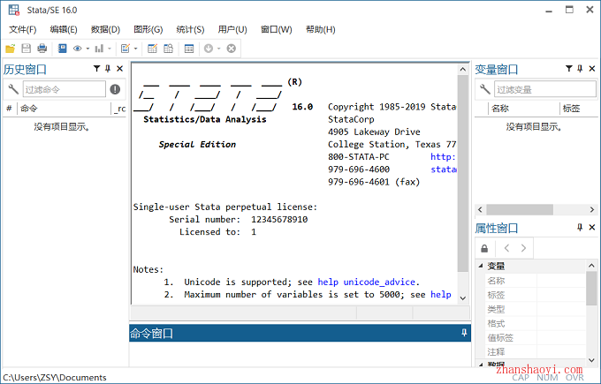
Task: Click the 值标签 property row in 属性窗口
Action: click(x=535, y=337)
